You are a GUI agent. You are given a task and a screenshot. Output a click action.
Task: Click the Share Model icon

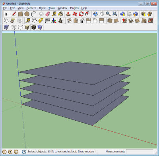coord(150,14)
